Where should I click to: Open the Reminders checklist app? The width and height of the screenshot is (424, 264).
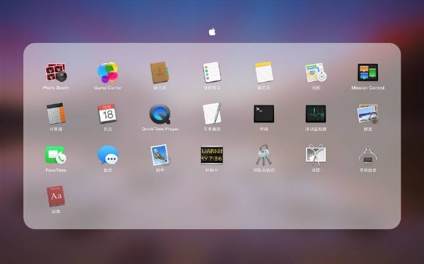point(212,72)
